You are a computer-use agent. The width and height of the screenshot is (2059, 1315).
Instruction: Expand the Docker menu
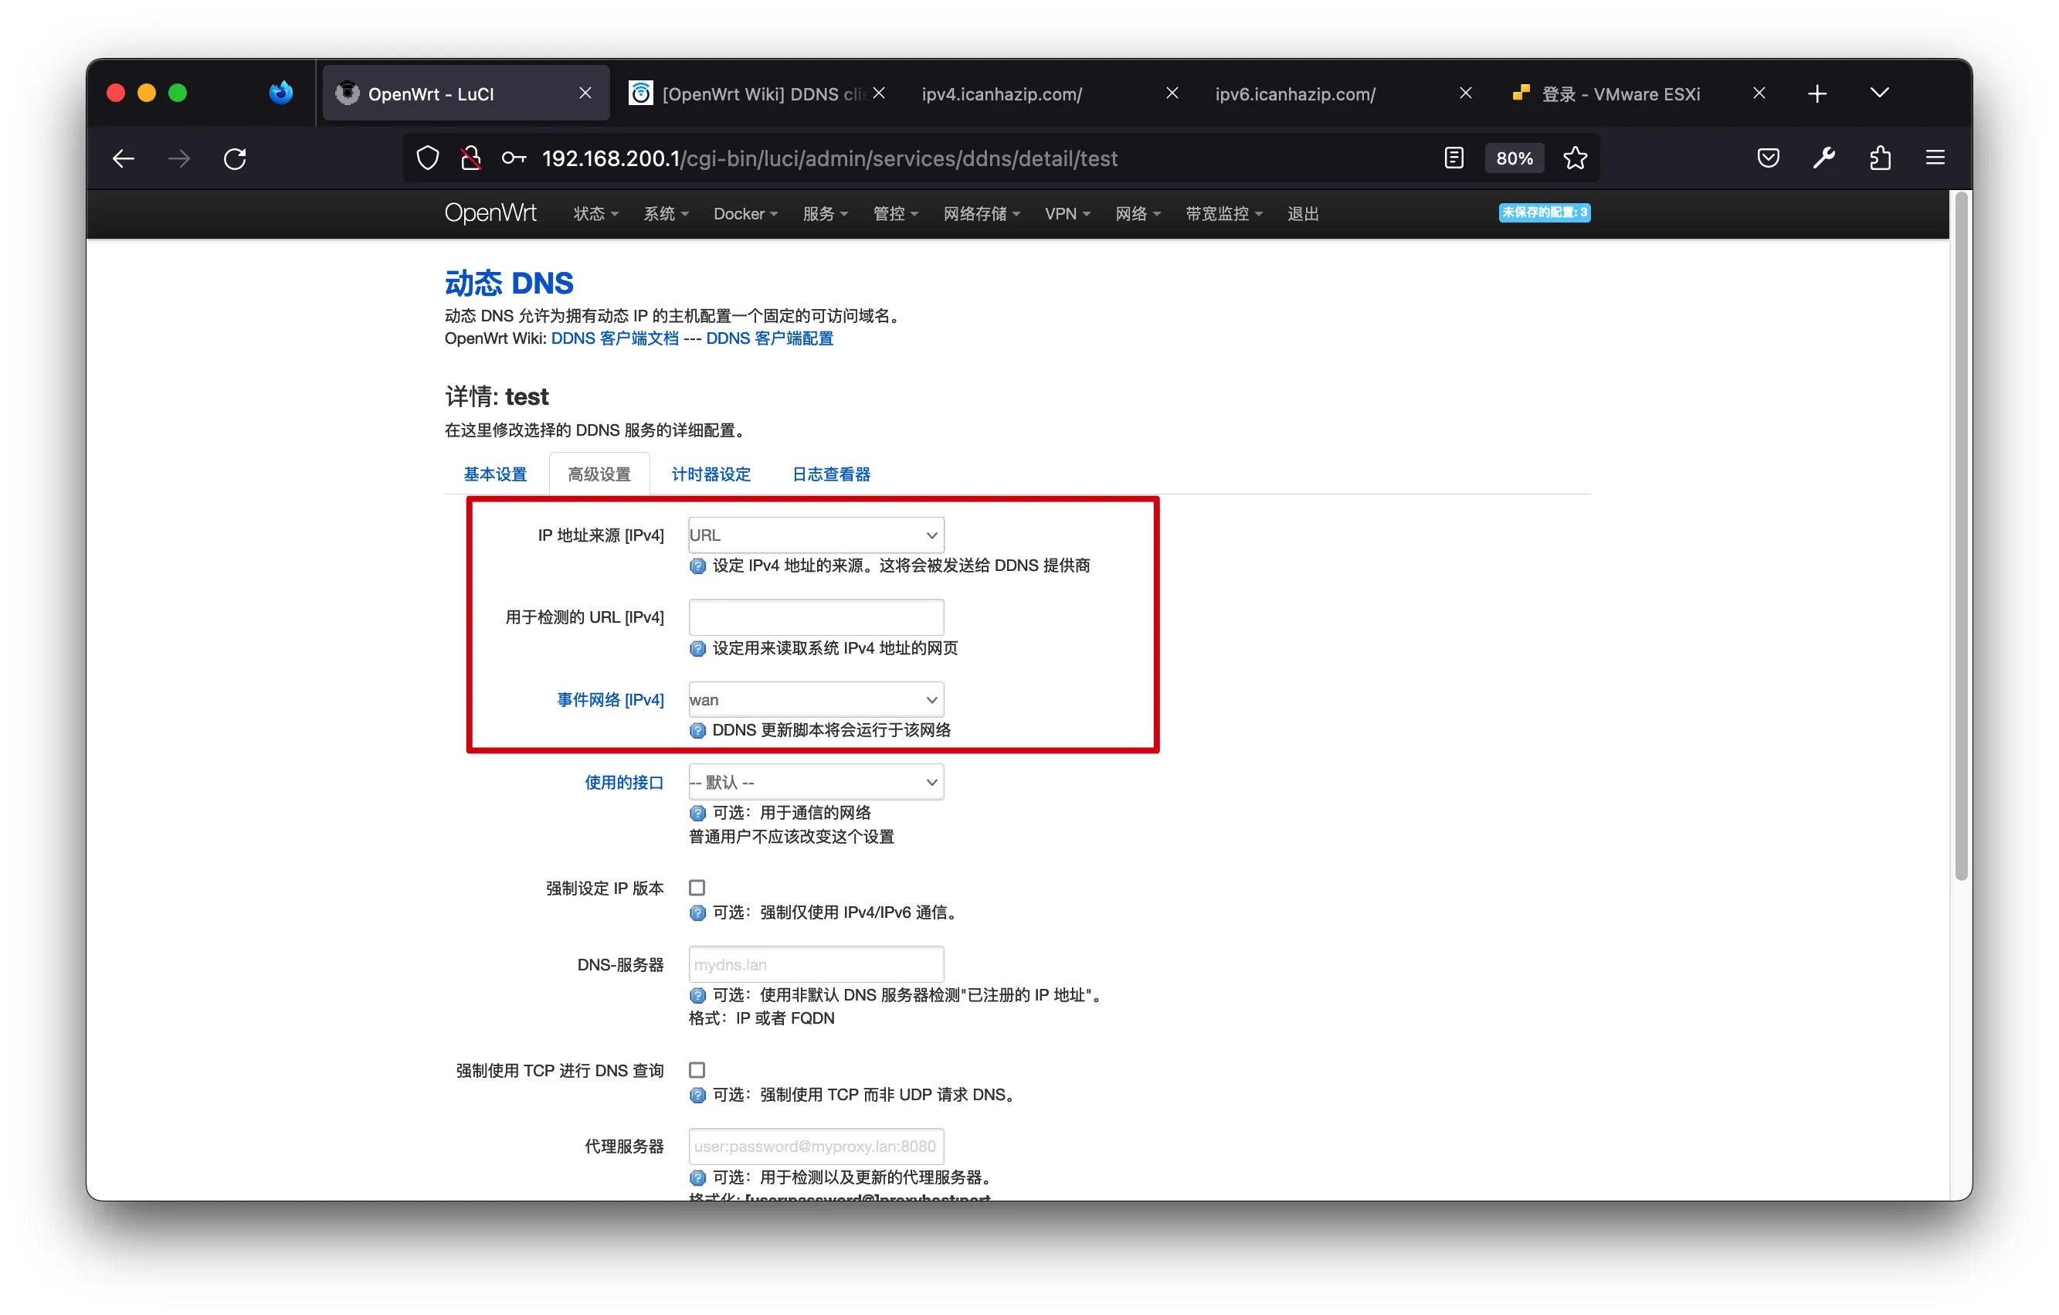click(745, 214)
